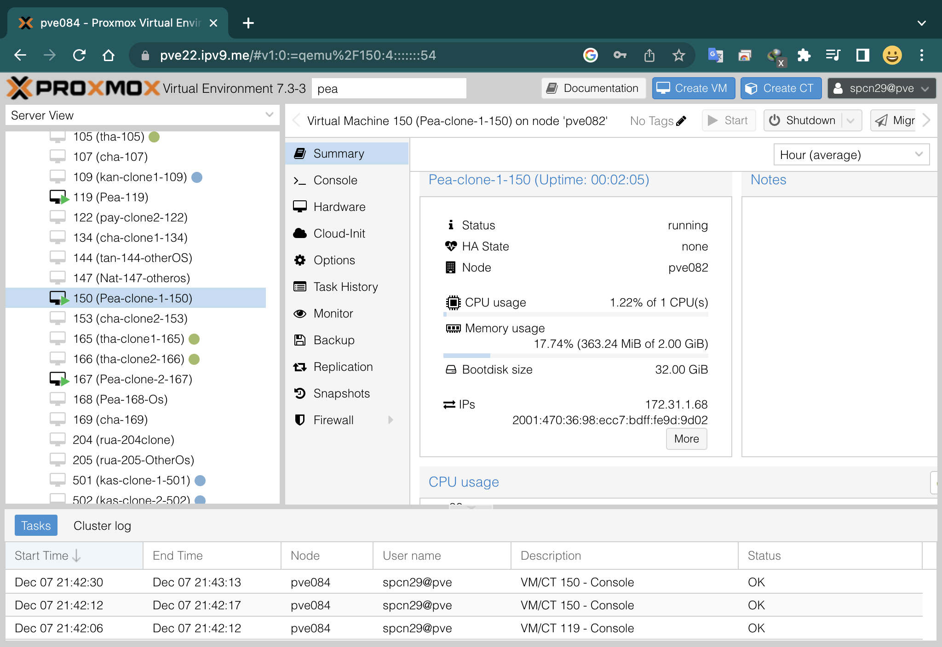Expand Shutdown options arrow
942x647 pixels.
click(x=850, y=120)
